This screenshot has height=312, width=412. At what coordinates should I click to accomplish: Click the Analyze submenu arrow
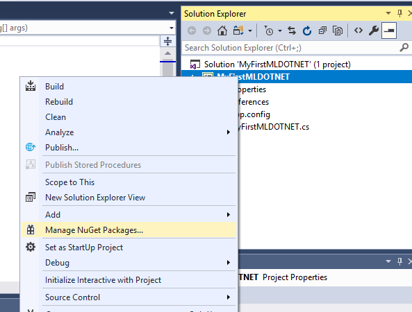[229, 132]
